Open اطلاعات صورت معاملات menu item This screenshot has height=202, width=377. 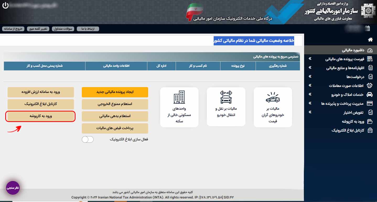(347, 86)
